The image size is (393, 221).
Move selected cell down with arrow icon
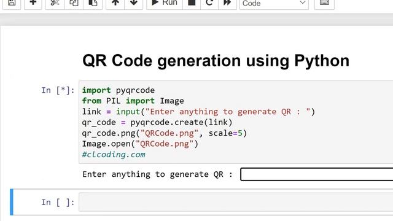click(134, 3)
